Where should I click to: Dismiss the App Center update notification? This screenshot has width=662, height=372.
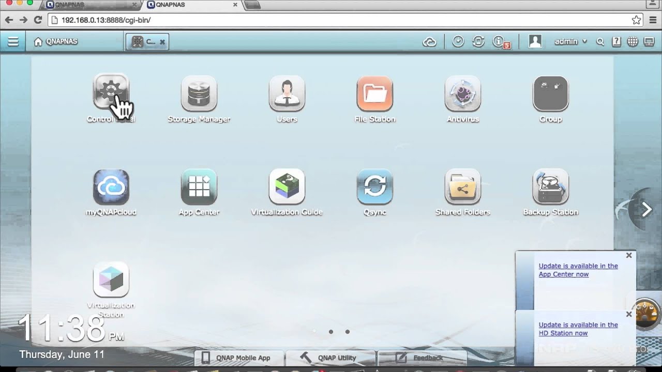pyautogui.click(x=629, y=255)
